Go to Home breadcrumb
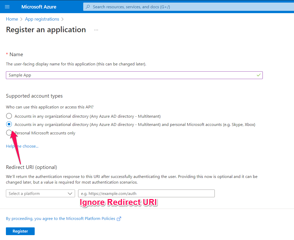 (12, 19)
